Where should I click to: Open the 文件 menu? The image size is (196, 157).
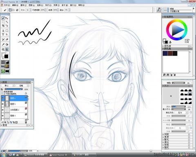[7, 5]
